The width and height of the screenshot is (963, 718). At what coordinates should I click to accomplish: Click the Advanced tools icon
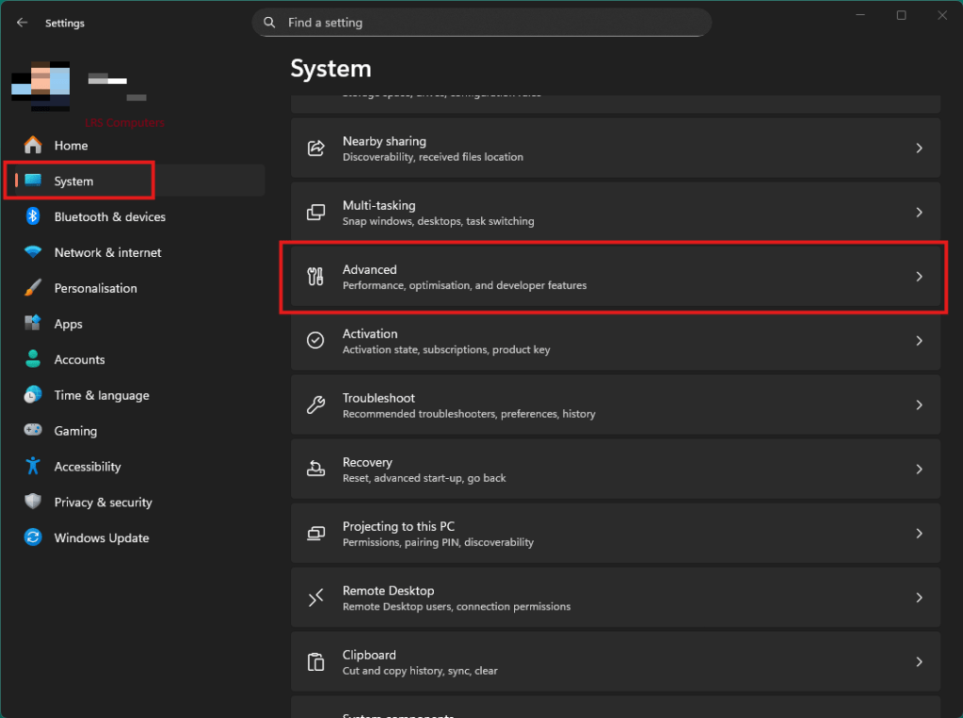316,277
